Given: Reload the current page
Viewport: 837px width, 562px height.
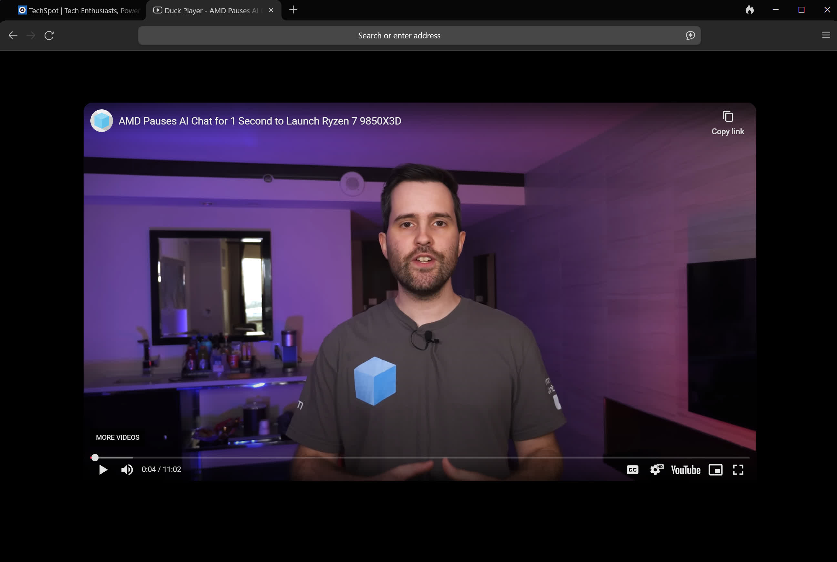Looking at the screenshot, I should (49, 35).
